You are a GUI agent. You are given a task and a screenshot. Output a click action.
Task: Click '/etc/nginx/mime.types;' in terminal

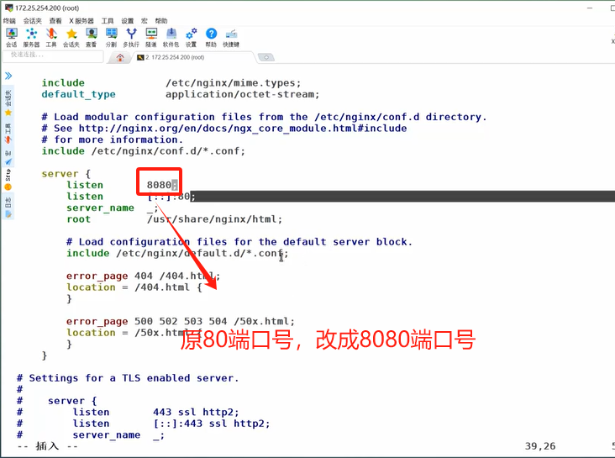(233, 83)
